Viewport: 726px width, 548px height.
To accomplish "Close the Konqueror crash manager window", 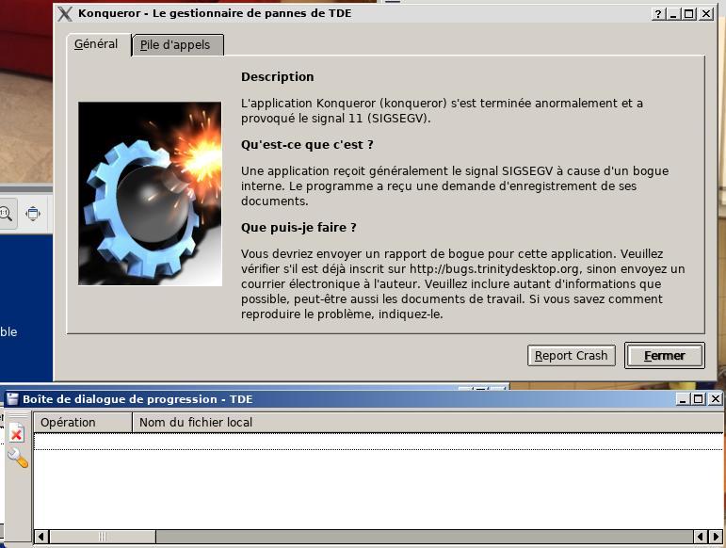I will coord(705,14).
